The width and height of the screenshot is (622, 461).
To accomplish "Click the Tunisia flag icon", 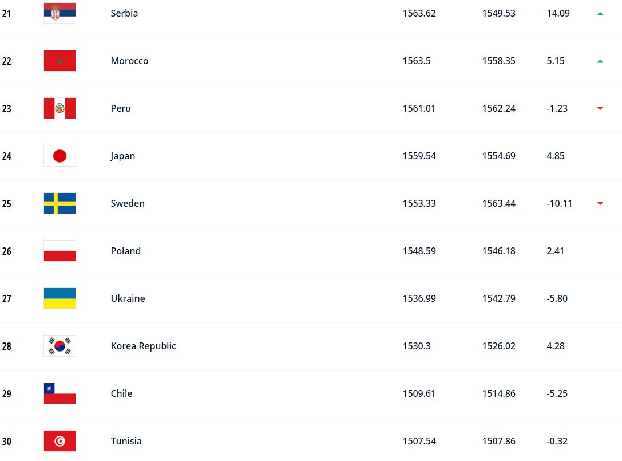I will point(60,441).
